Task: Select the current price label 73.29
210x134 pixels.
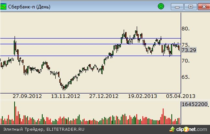Action: [x=189, y=50]
